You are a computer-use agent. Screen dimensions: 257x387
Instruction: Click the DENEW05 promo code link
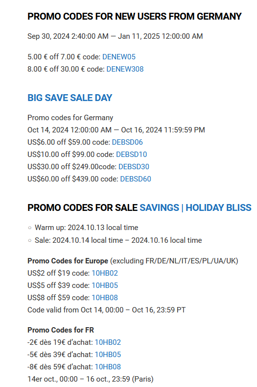pyautogui.click(x=119, y=57)
